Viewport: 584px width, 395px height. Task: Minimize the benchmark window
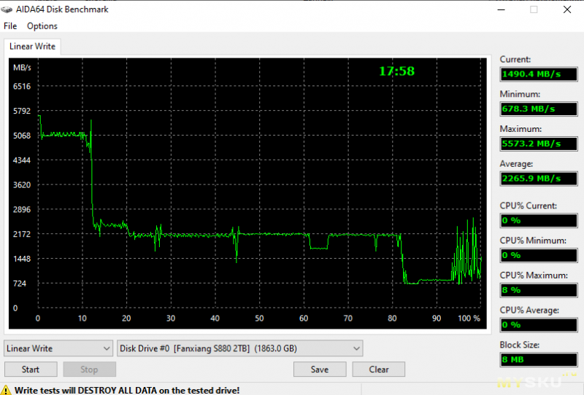(502, 9)
